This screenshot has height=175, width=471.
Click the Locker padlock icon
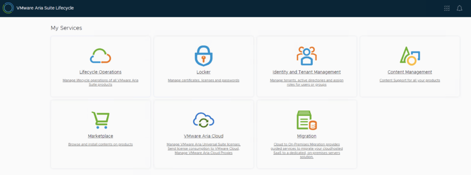[203, 56]
